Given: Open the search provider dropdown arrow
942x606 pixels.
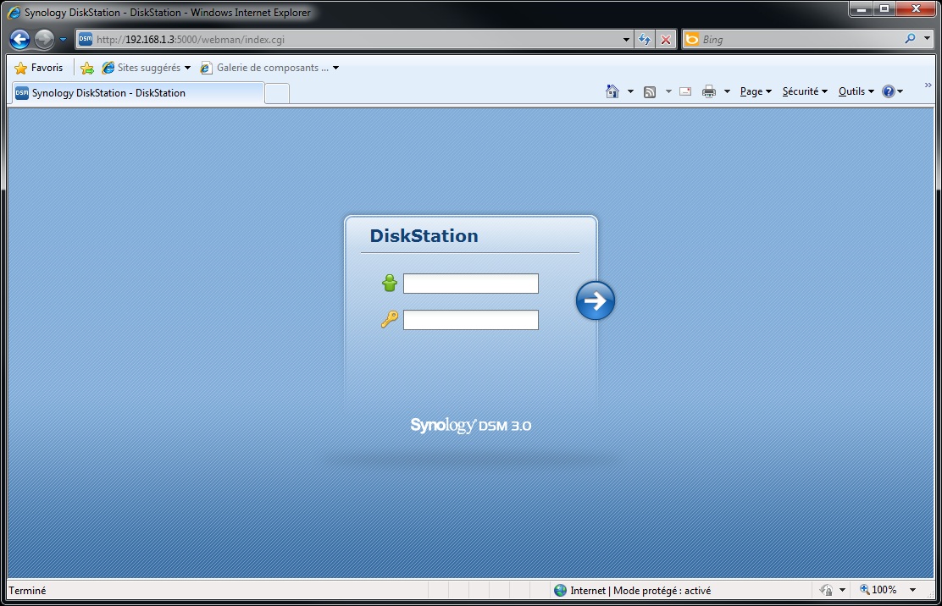Looking at the screenshot, I should (x=927, y=39).
